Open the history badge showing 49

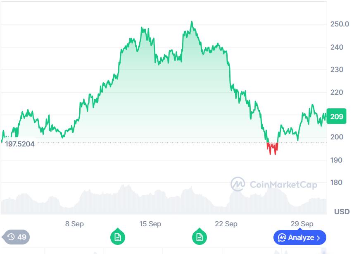pos(17,237)
